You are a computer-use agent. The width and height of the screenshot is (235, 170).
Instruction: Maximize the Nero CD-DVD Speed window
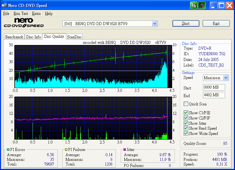pos(221,6)
